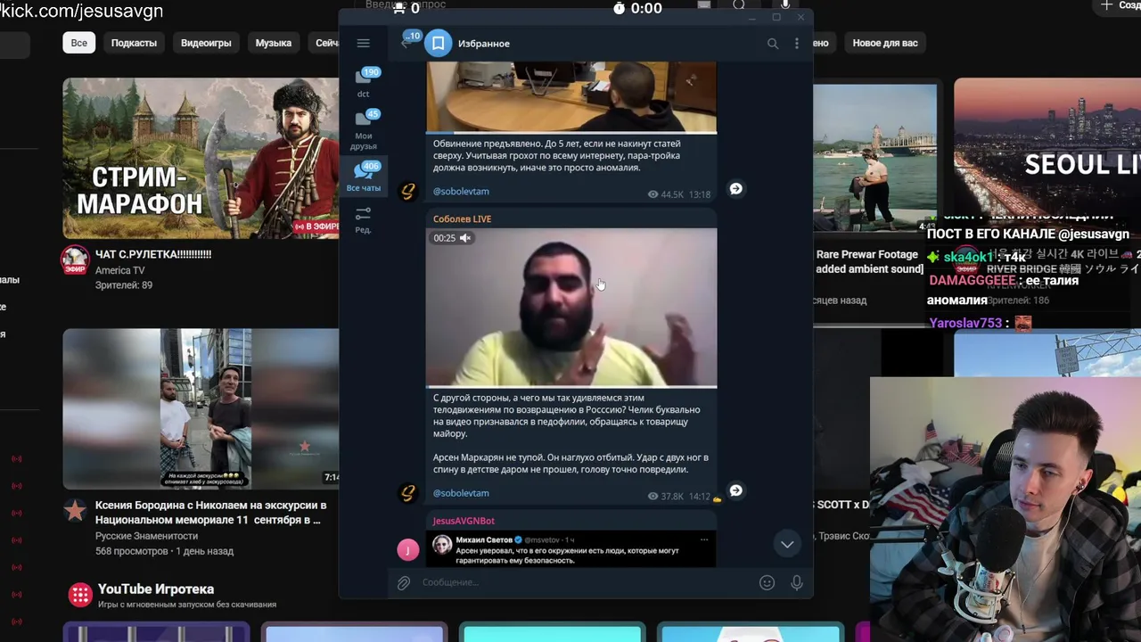Open the JesusAVGNBot sender name
Image resolution: width=1141 pixels, height=642 pixels.
pyautogui.click(x=464, y=521)
